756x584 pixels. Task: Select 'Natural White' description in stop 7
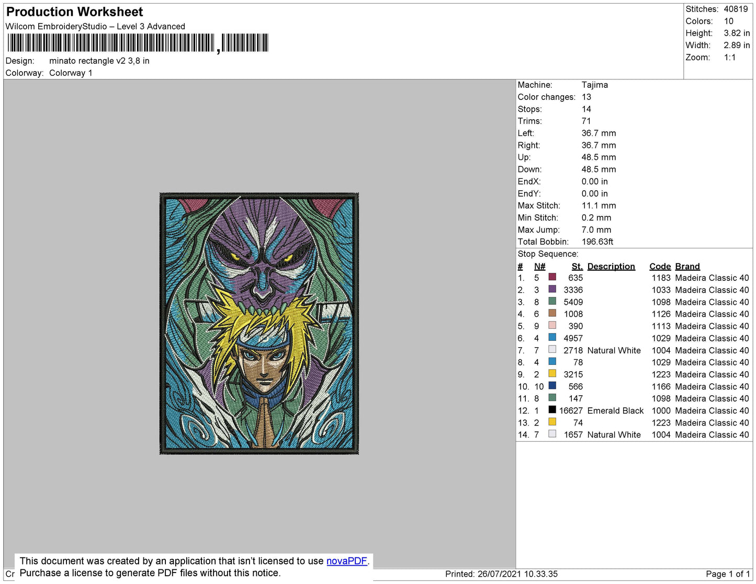614,351
